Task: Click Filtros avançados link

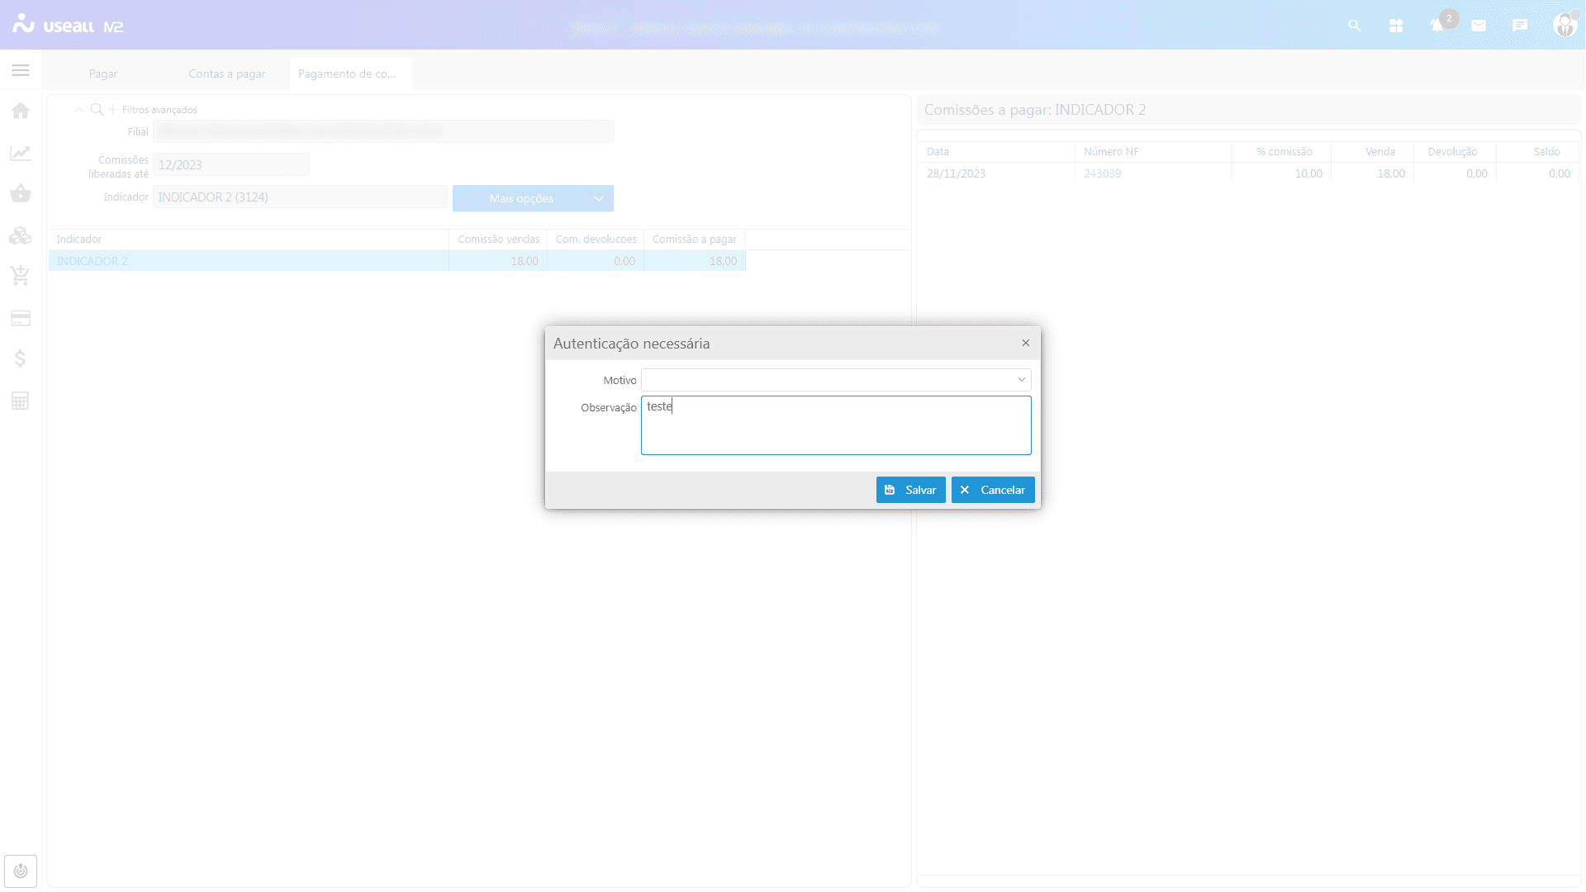Action: tap(159, 110)
